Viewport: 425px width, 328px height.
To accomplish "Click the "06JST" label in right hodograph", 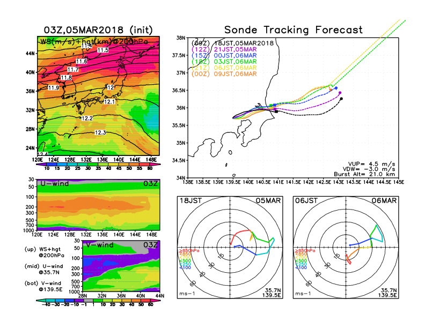I will coord(306,200).
